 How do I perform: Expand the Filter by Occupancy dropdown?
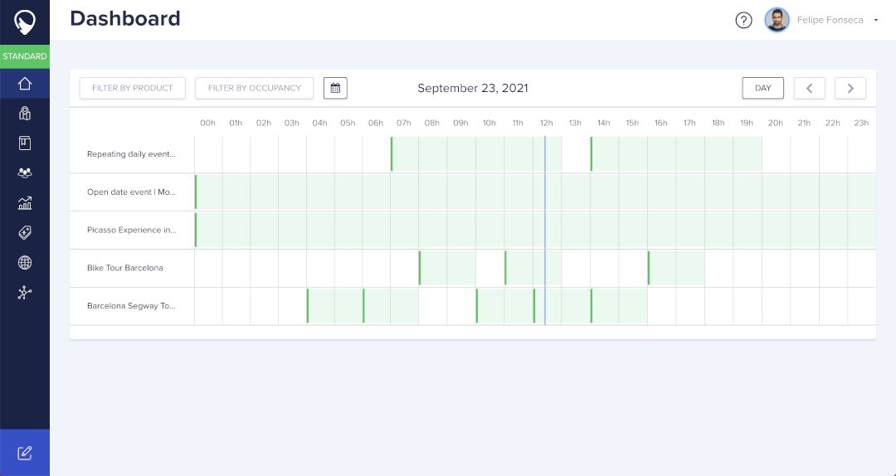pyautogui.click(x=254, y=88)
